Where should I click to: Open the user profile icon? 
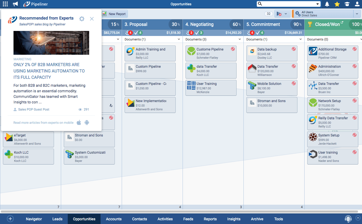coord(357,4)
